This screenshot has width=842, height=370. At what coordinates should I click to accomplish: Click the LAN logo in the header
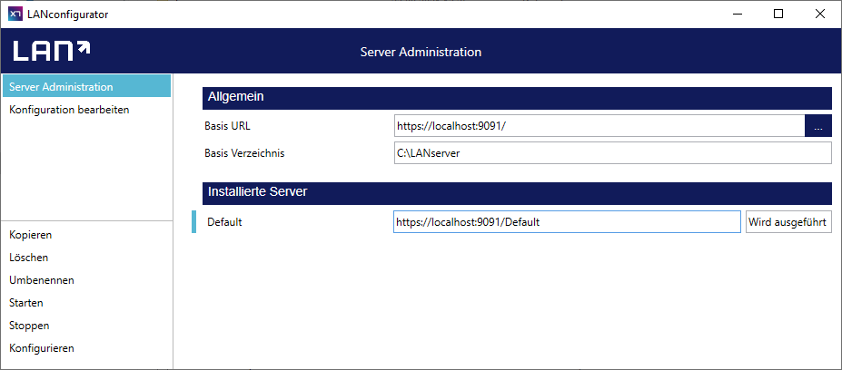point(51,52)
